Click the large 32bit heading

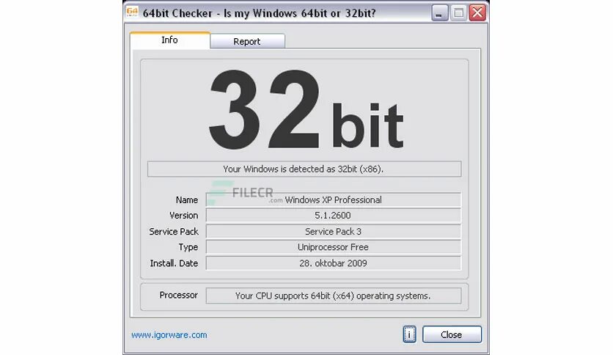(306, 110)
